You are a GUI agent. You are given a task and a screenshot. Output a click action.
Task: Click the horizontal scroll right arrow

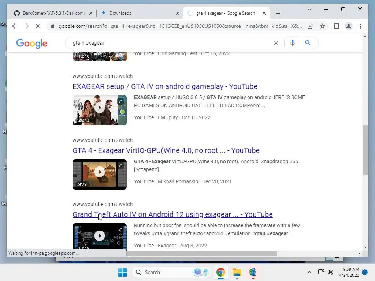[x=359, y=254]
